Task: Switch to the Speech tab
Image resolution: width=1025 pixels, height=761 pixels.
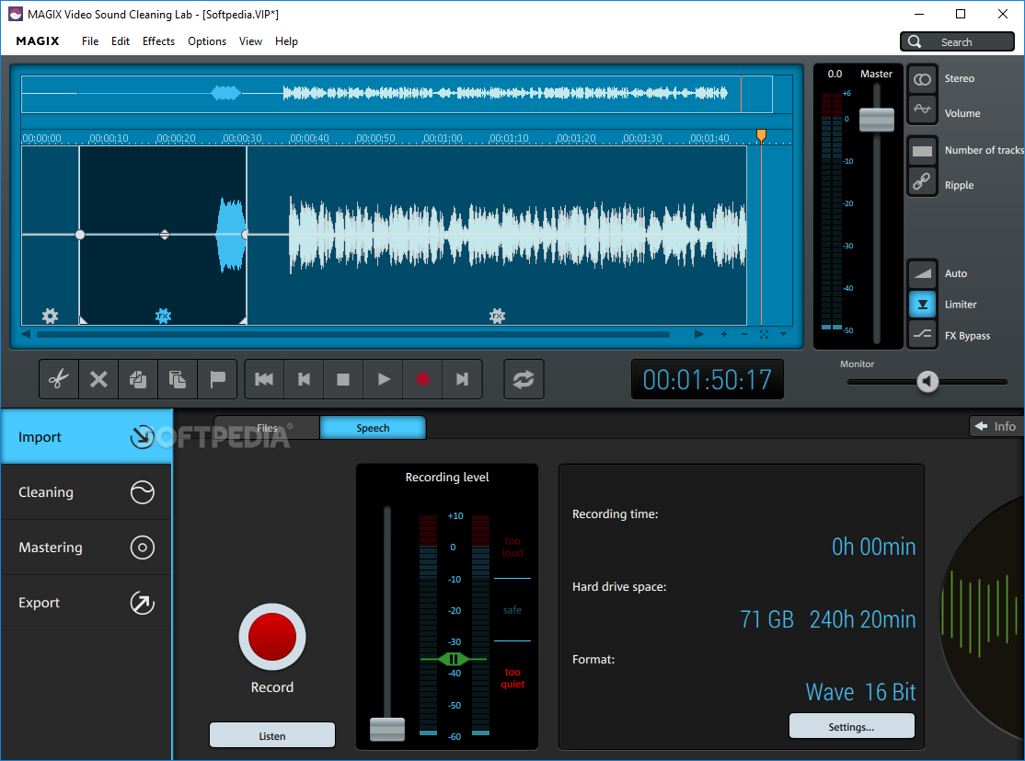Action: pos(373,428)
